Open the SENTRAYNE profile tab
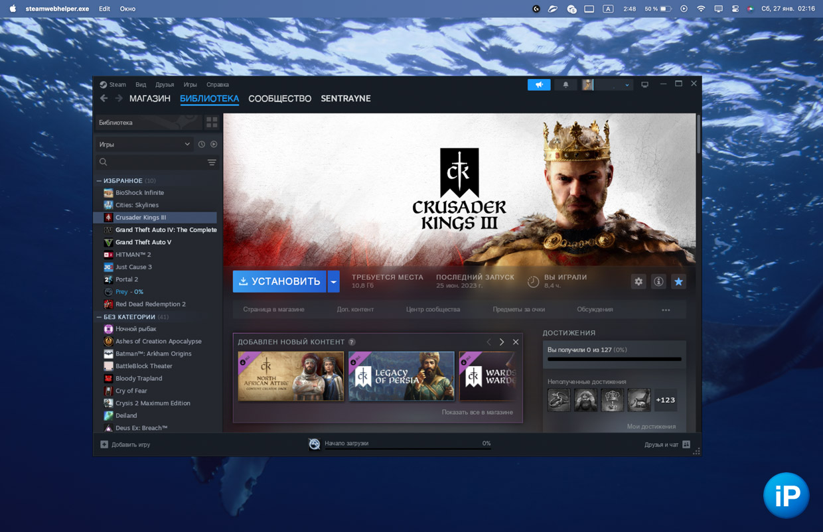Viewport: 823px width, 532px height. pyautogui.click(x=346, y=98)
